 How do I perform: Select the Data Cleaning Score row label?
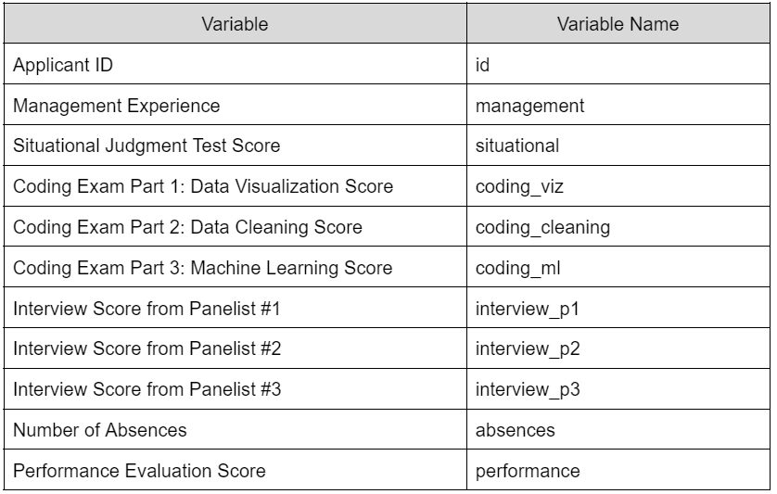187,227
